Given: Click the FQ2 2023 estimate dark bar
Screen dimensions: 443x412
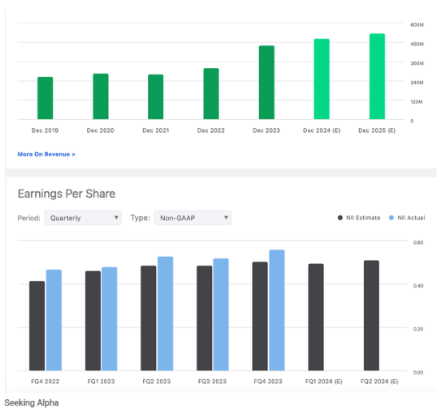Looking at the screenshot, I should [x=148, y=318].
